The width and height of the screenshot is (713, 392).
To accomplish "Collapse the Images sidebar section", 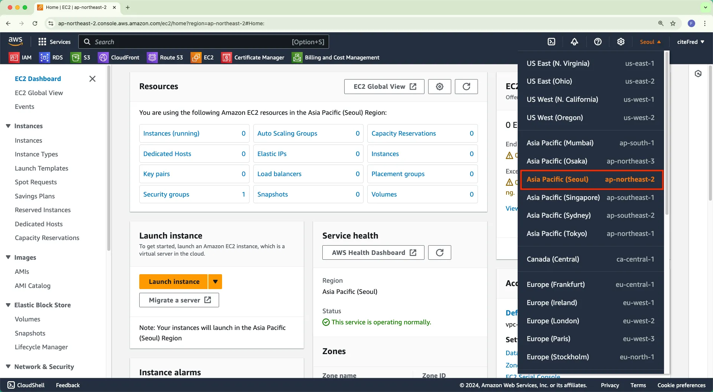I will 8,257.
